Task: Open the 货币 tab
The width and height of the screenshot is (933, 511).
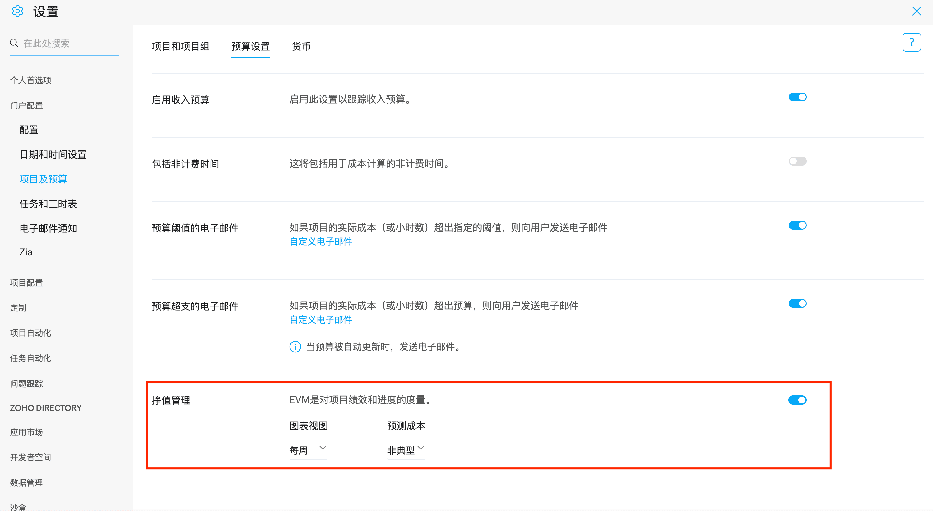Action: (x=301, y=46)
